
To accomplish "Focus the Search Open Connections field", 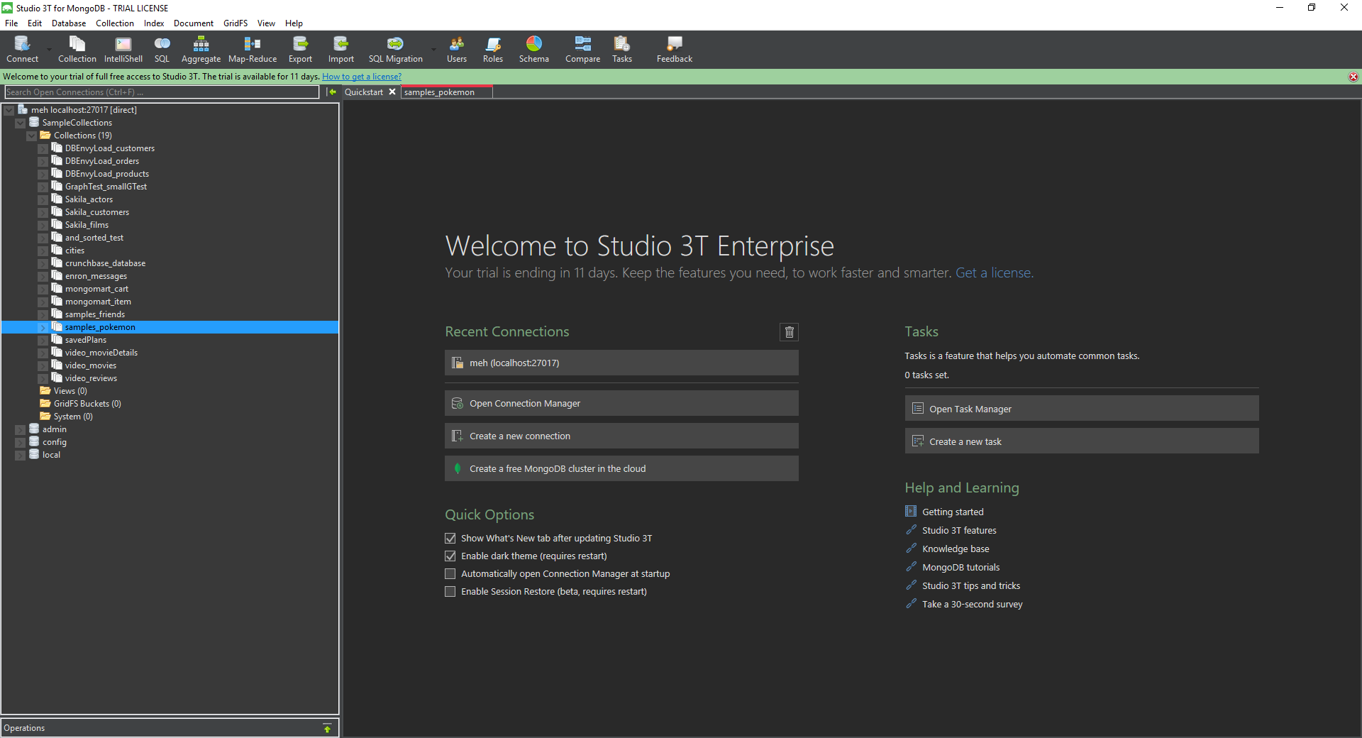I will click(162, 92).
